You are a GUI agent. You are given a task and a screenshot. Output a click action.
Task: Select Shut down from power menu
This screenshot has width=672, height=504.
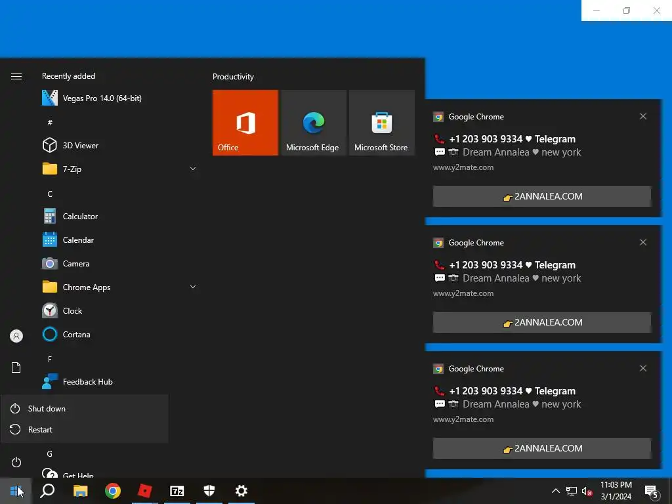85,408
